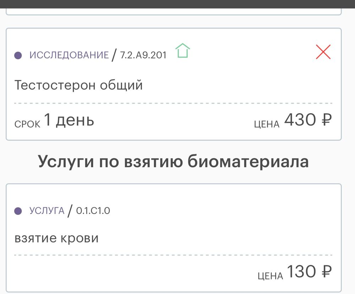Click the dashed divider in the testosterone card
This screenshot has width=355, height=294.
coord(174,103)
